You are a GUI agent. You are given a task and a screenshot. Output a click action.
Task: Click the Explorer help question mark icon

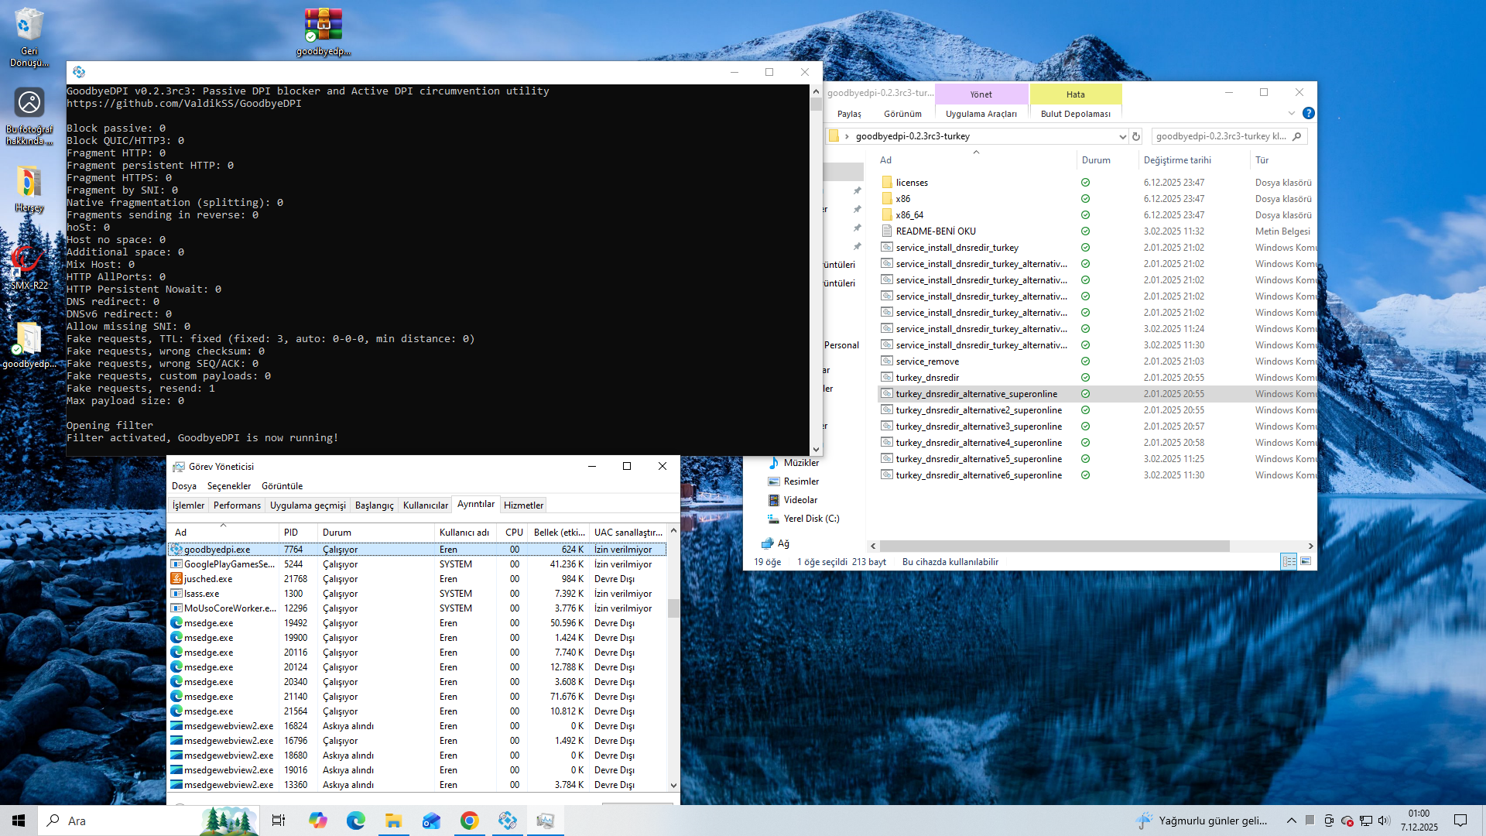[x=1308, y=113]
